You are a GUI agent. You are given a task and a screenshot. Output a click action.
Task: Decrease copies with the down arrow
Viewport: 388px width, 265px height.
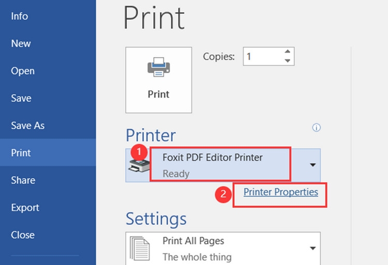pyautogui.click(x=287, y=61)
